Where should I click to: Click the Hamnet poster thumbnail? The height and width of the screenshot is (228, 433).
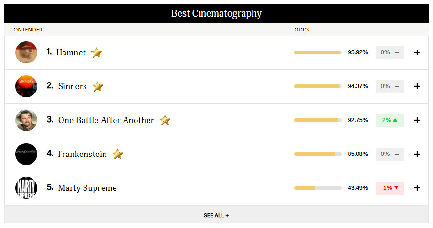click(x=26, y=52)
